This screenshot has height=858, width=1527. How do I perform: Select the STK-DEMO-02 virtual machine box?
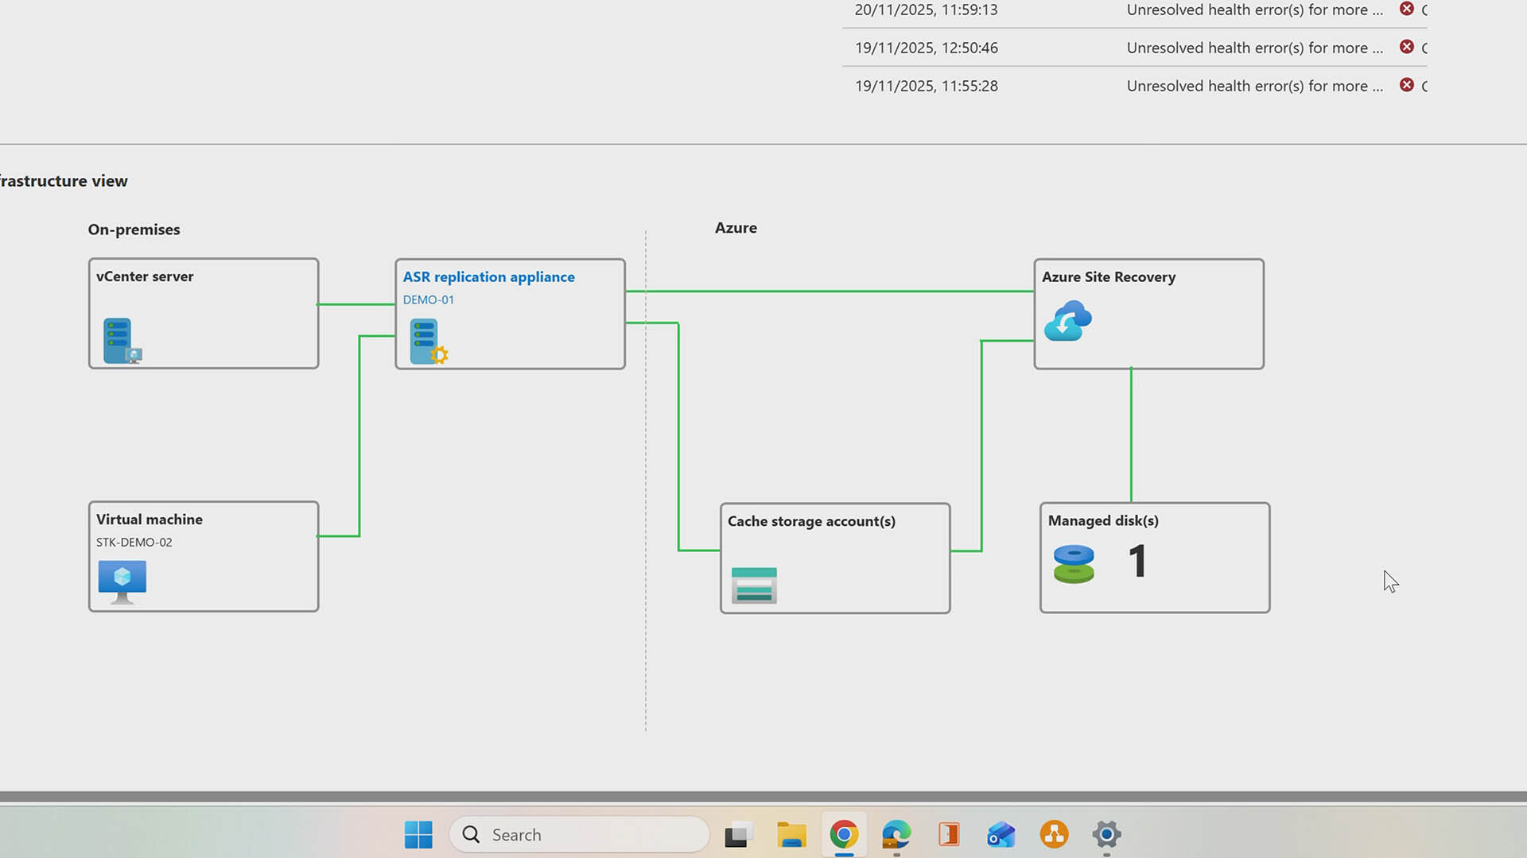click(204, 556)
